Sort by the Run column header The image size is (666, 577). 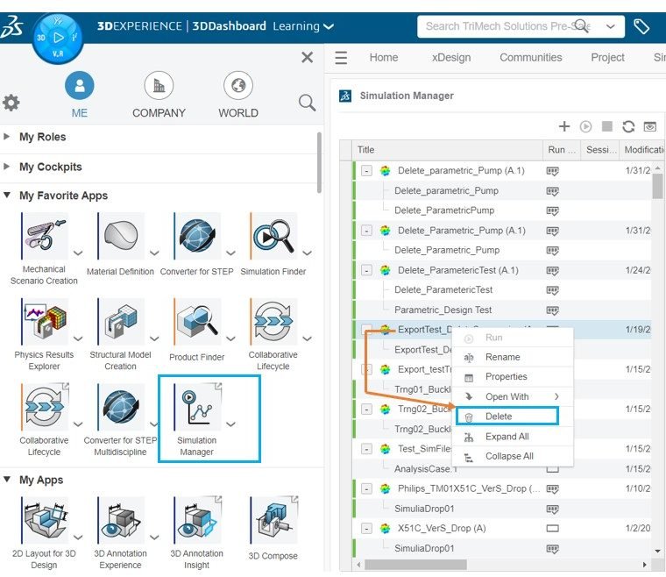point(562,150)
